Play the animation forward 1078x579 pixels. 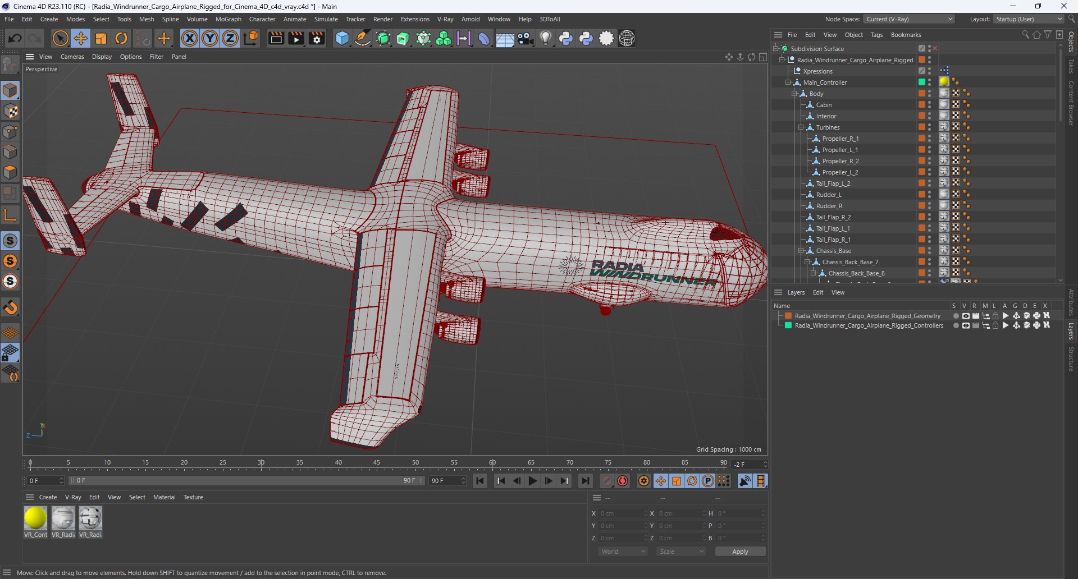(x=532, y=481)
